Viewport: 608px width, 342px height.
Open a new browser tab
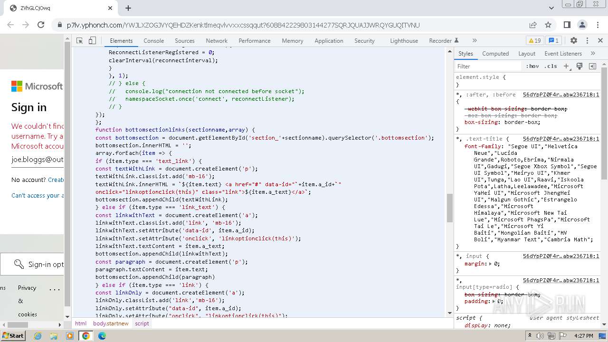click(128, 8)
